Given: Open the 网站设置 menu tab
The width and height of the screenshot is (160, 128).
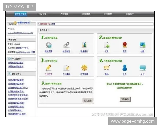Looking at the screenshot, I should (42, 14).
